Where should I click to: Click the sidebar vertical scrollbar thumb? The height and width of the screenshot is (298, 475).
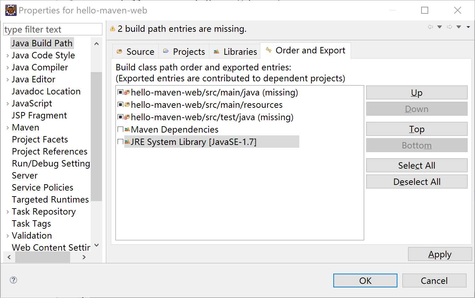pos(96,137)
